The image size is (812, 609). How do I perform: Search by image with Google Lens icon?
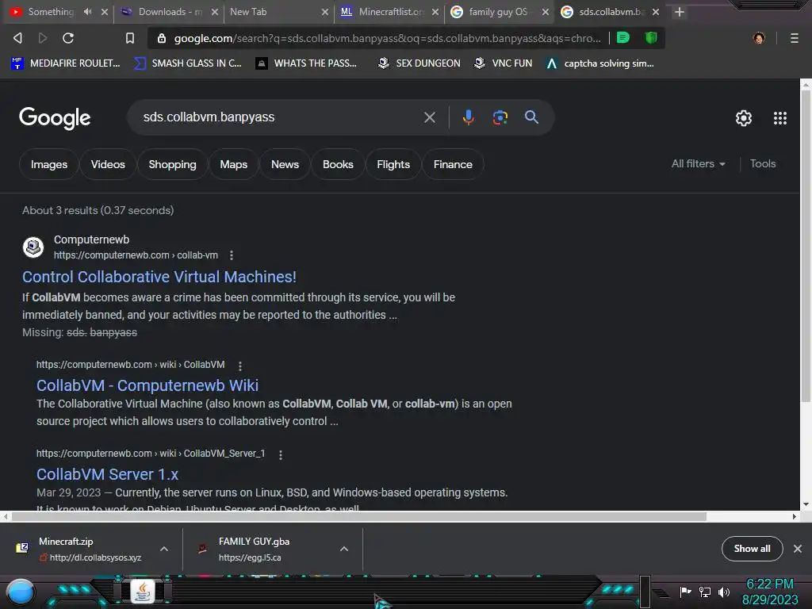[x=500, y=117]
